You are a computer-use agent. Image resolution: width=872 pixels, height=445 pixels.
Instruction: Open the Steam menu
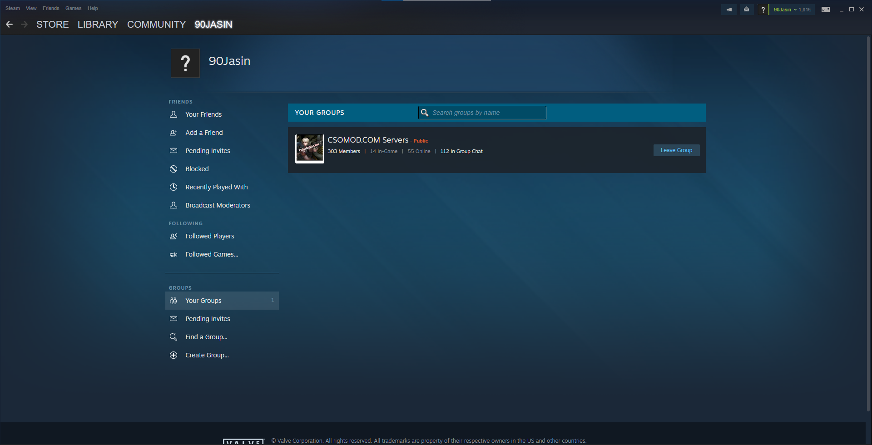(13, 8)
